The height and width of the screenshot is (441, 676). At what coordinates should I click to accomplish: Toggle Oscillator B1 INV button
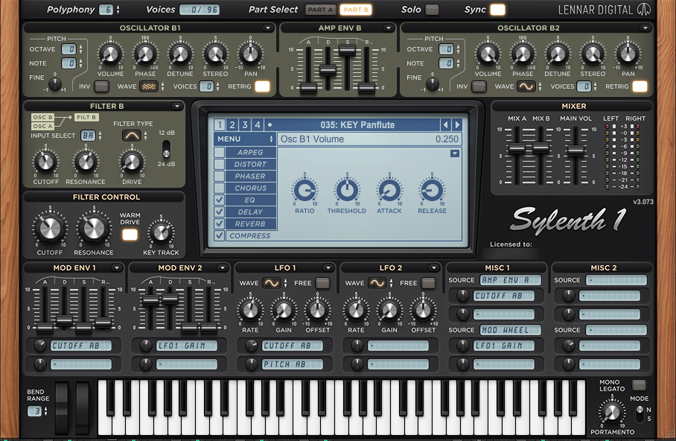click(101, 86)
